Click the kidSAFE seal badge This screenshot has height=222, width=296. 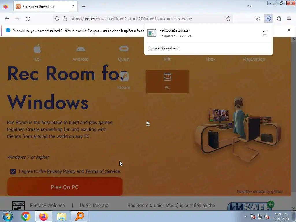click(x=251, y=206)
